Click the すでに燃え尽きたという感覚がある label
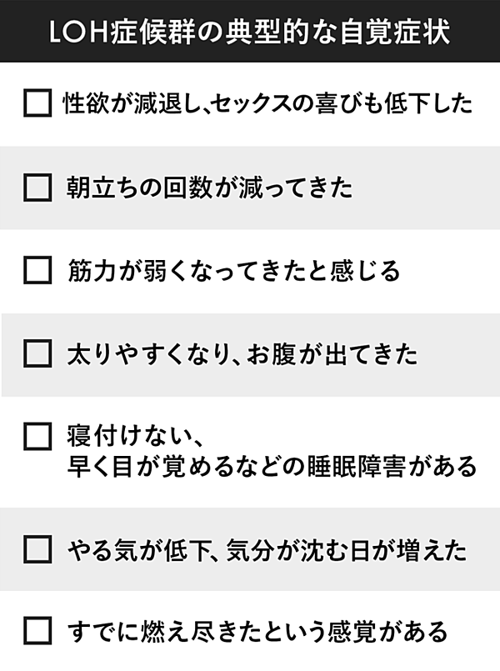The height and width of the screenshot is (671, 500). point(257,630)
